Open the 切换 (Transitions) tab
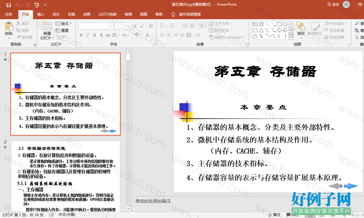Screen dimensions: 364x218 pos(72,14)
